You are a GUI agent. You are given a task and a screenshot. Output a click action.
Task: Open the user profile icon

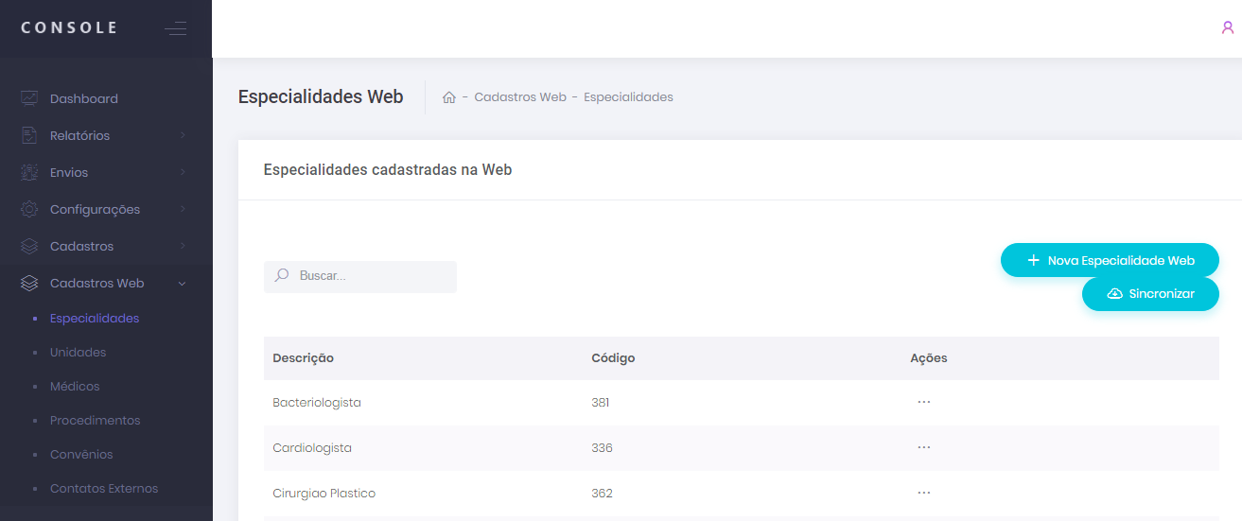pyautogui.click(x=1228, y=27)
